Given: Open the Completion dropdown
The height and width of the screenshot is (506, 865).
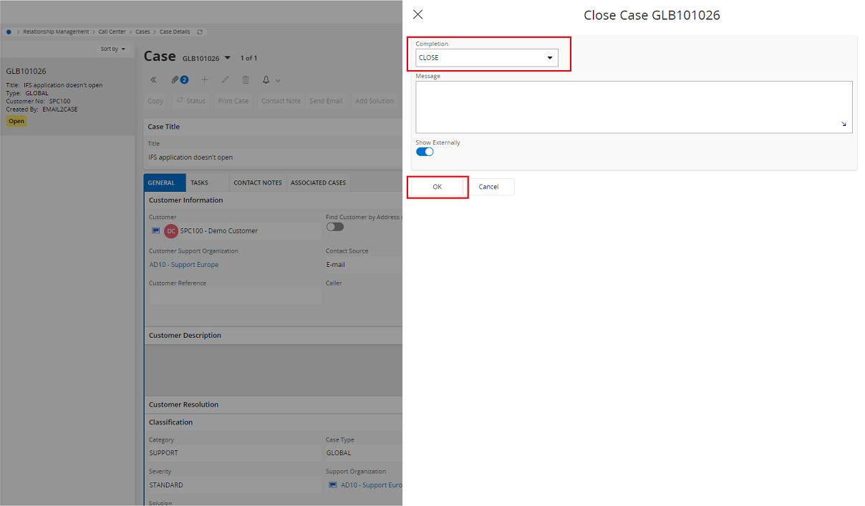Looking at the screenshot, I should (x=487, y=57).
